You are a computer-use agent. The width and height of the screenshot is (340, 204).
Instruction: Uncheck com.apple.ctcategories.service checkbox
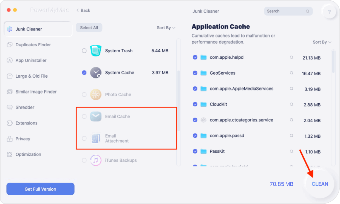tap(195, 120)
